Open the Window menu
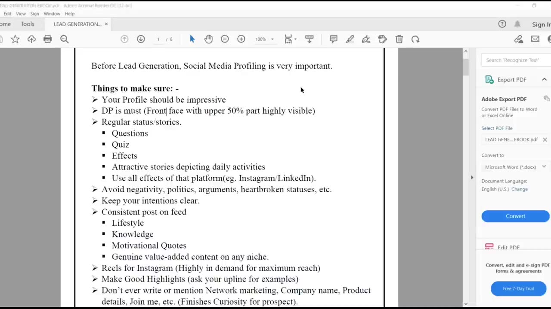551x309 pixels. (x=52, y=14)
